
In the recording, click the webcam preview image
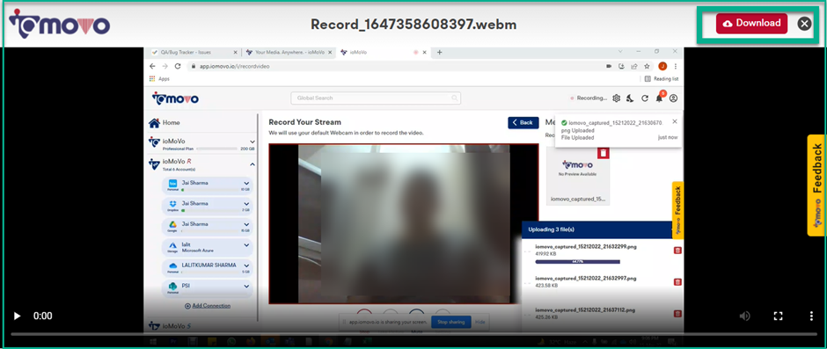coord(404,224)
